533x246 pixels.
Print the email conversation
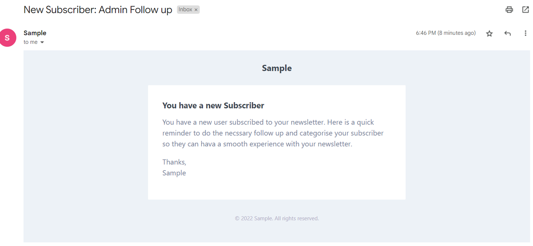pos(509,10)
